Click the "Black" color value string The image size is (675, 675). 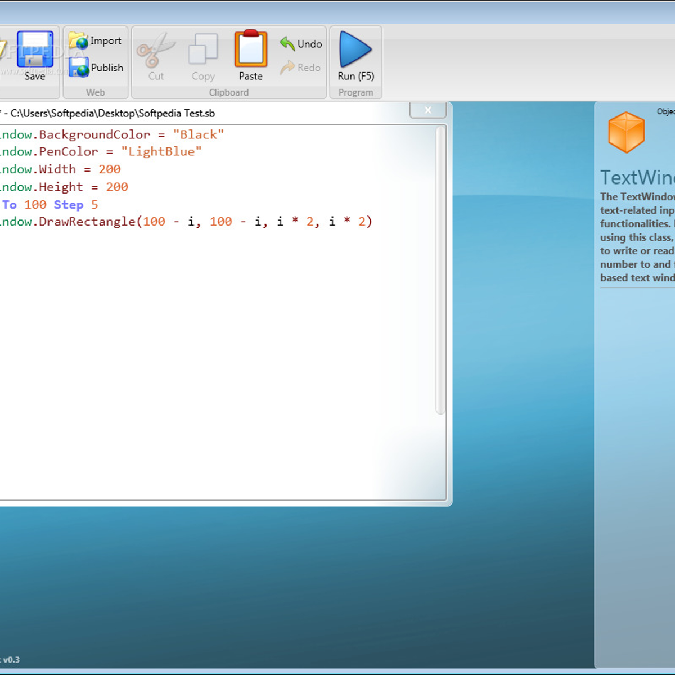click(x=198, y=134)
